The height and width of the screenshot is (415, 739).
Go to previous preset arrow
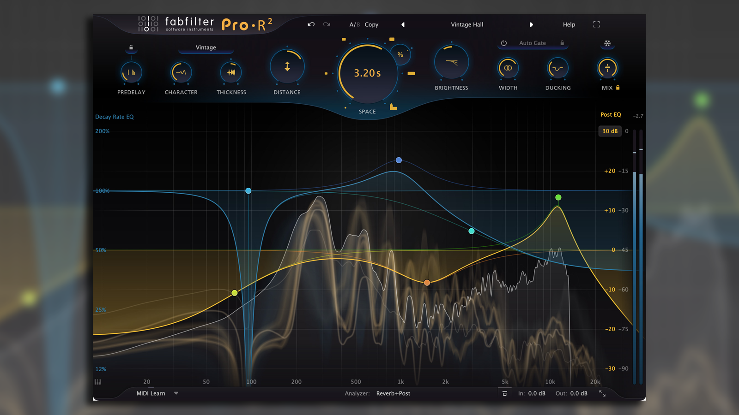(x=403, y=24)
